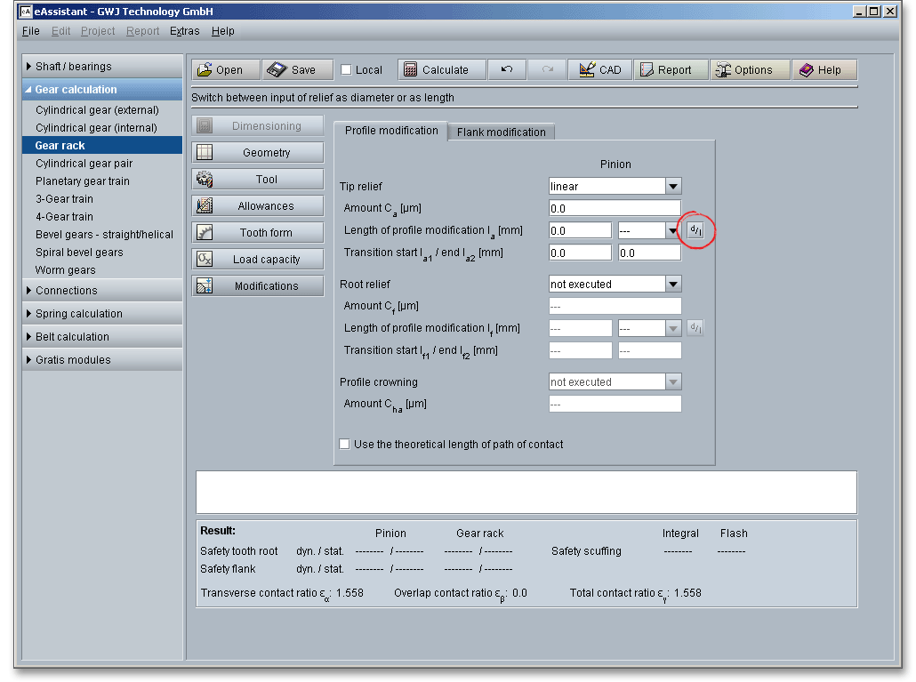Click the undo arrow button

(x=507, y=70)
